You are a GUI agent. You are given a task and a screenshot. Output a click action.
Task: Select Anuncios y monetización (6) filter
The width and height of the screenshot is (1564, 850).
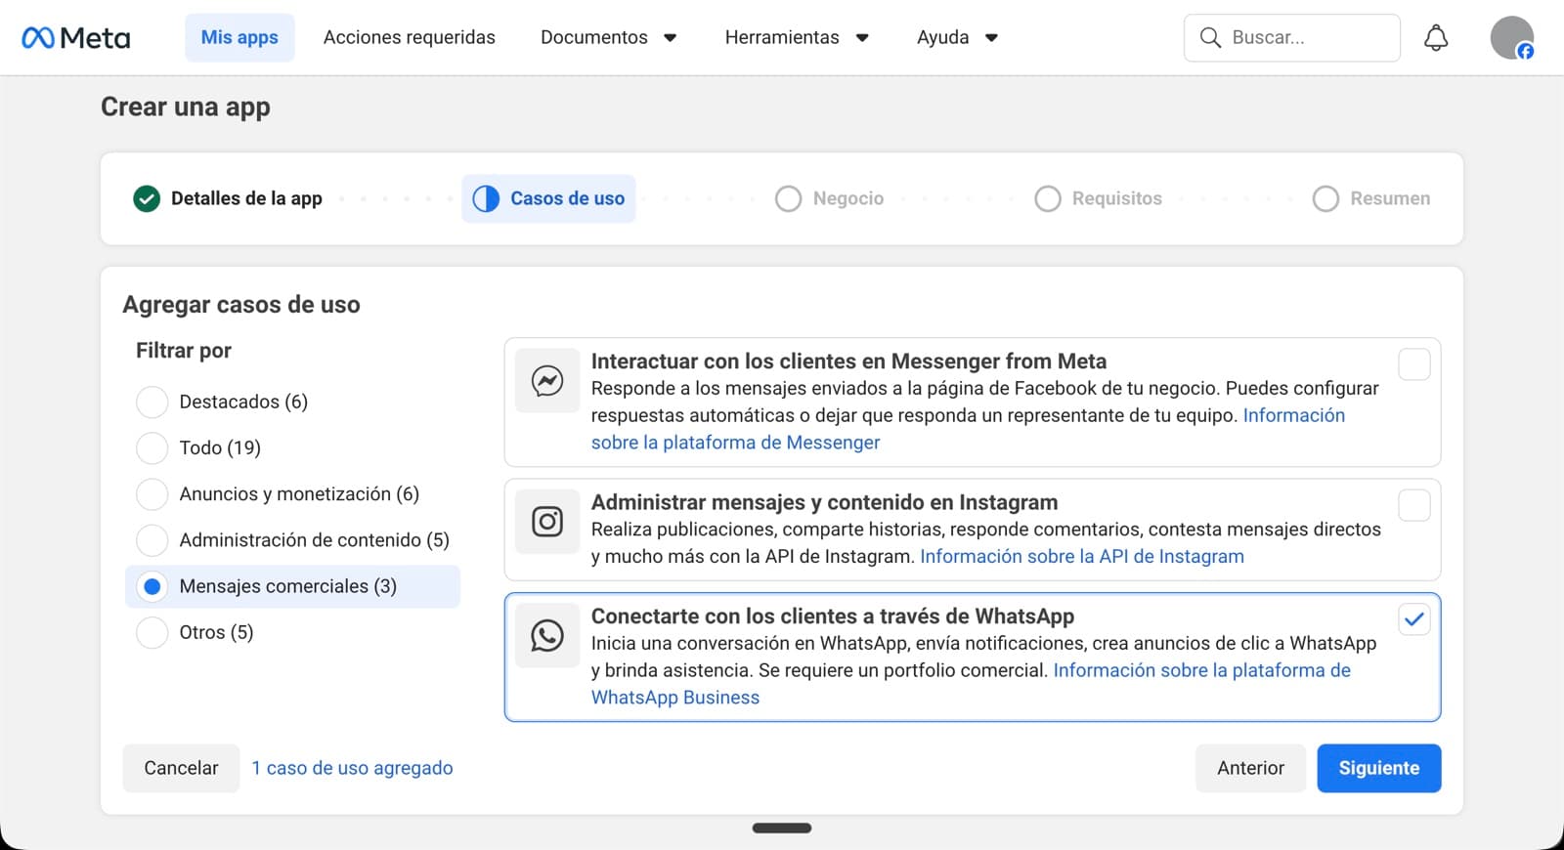152,494
